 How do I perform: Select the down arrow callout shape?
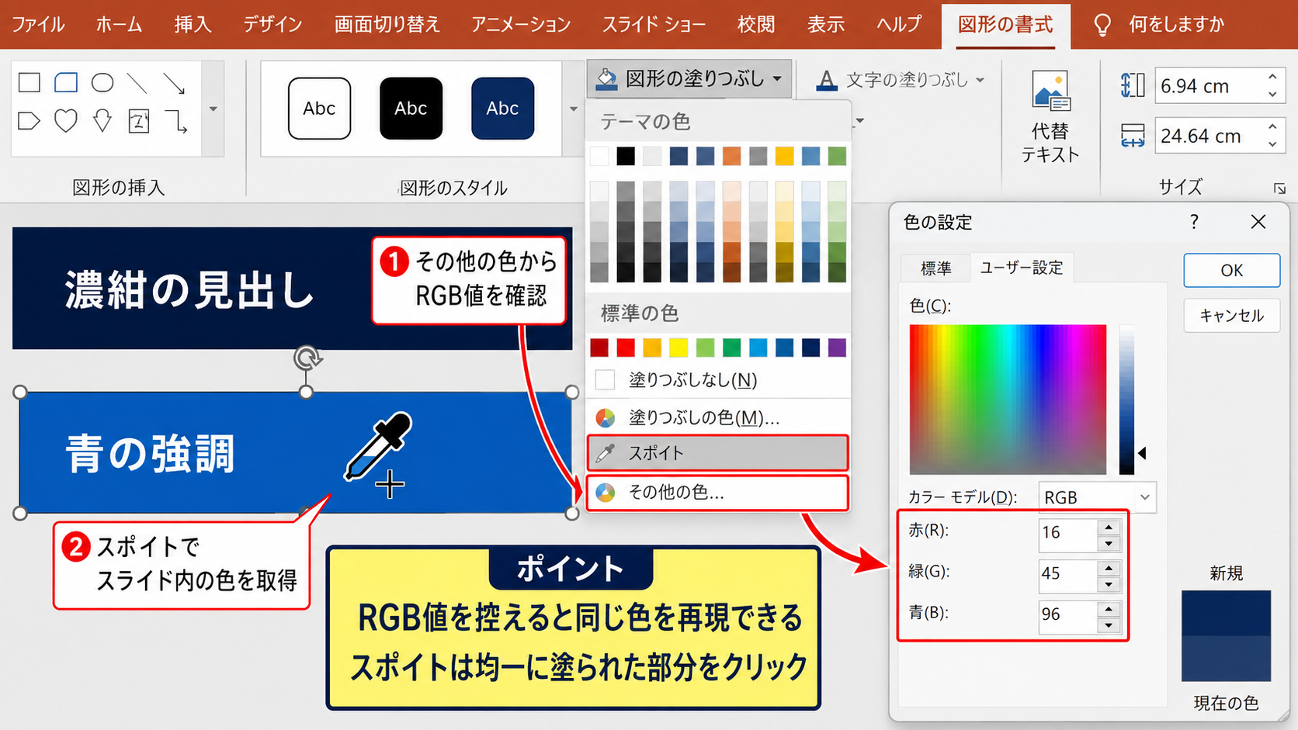point(102,121)
